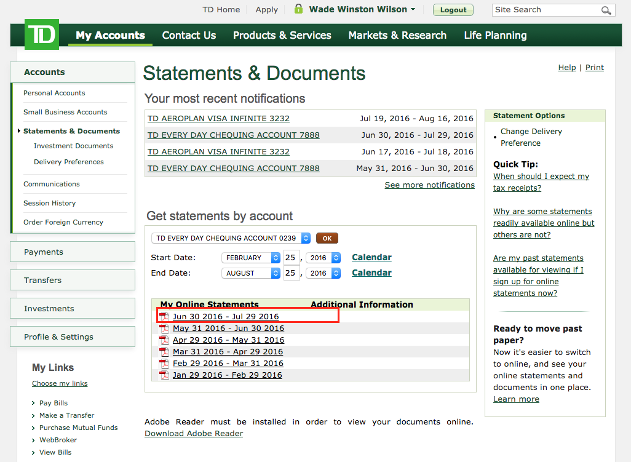The height and width of the screenshot is (462, 631).
Task: Open Chequing 7888 Jun 30 - Jul 29 notification
Action: pos(234,135)
